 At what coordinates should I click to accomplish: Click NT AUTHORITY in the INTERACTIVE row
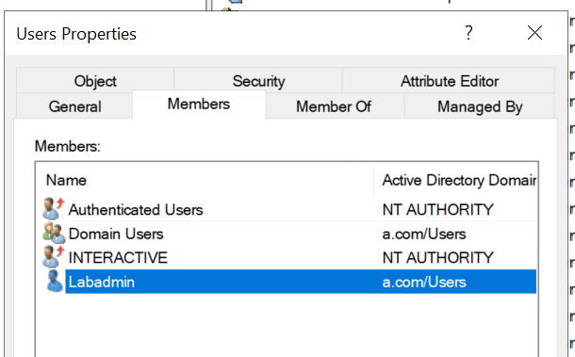(x=438, y=258)
